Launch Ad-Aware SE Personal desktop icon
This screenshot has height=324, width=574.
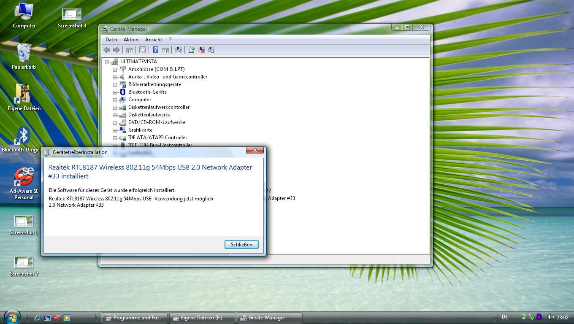pos(24,184)
